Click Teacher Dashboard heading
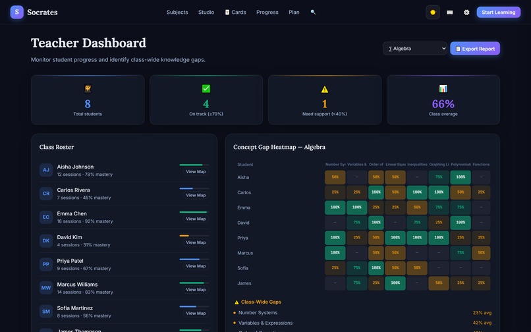This screenshot has width=531, height=332. [x=88, y=43]
